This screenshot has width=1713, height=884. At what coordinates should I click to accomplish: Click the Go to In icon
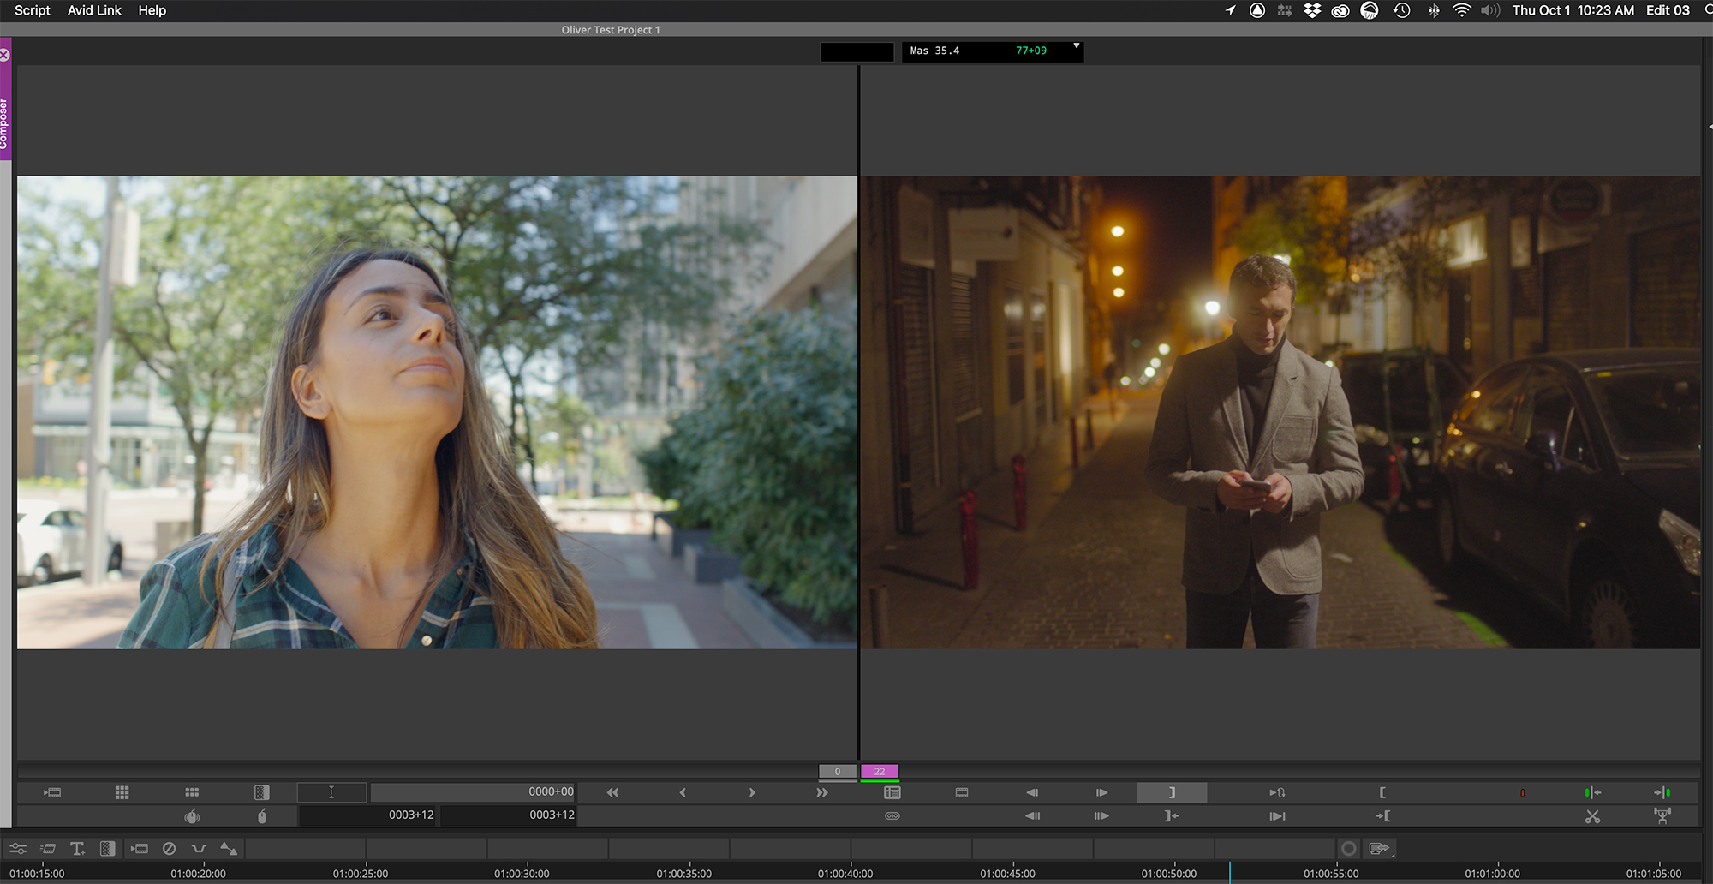(1382, 815)
